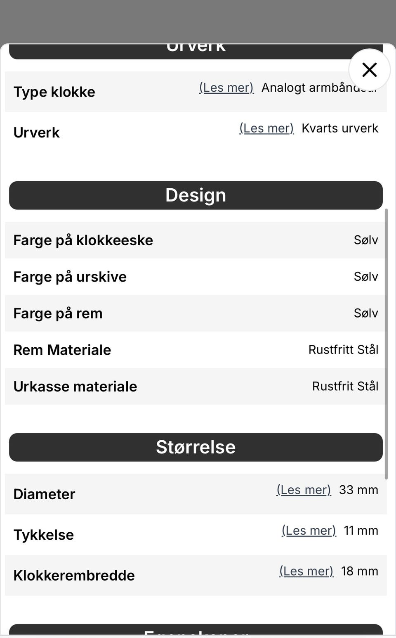
Task: Select the Design section header
Action: (x=196, y=195)
